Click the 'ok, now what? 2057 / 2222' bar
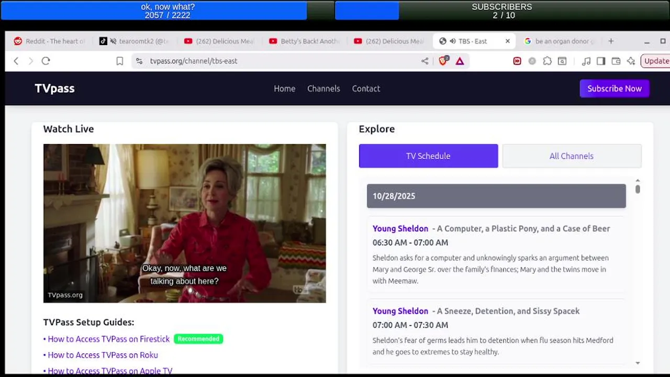Viewport: 670px width, 377px height. (x=167, y=11)
